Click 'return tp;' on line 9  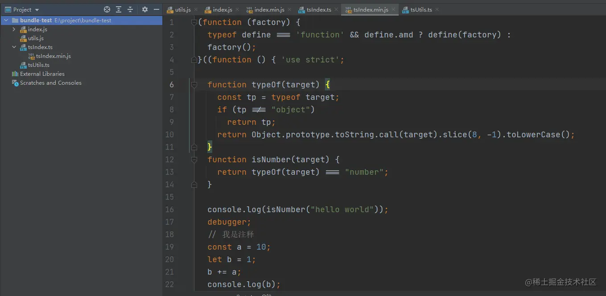point(251,122)
